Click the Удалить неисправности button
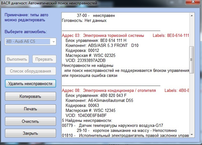Screen dimensions: 202x145 (x=31, y=83)
